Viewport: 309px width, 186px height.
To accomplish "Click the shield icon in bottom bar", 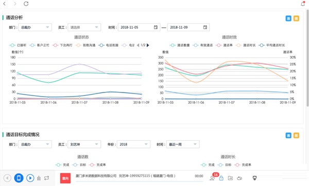I will (254, 178).
